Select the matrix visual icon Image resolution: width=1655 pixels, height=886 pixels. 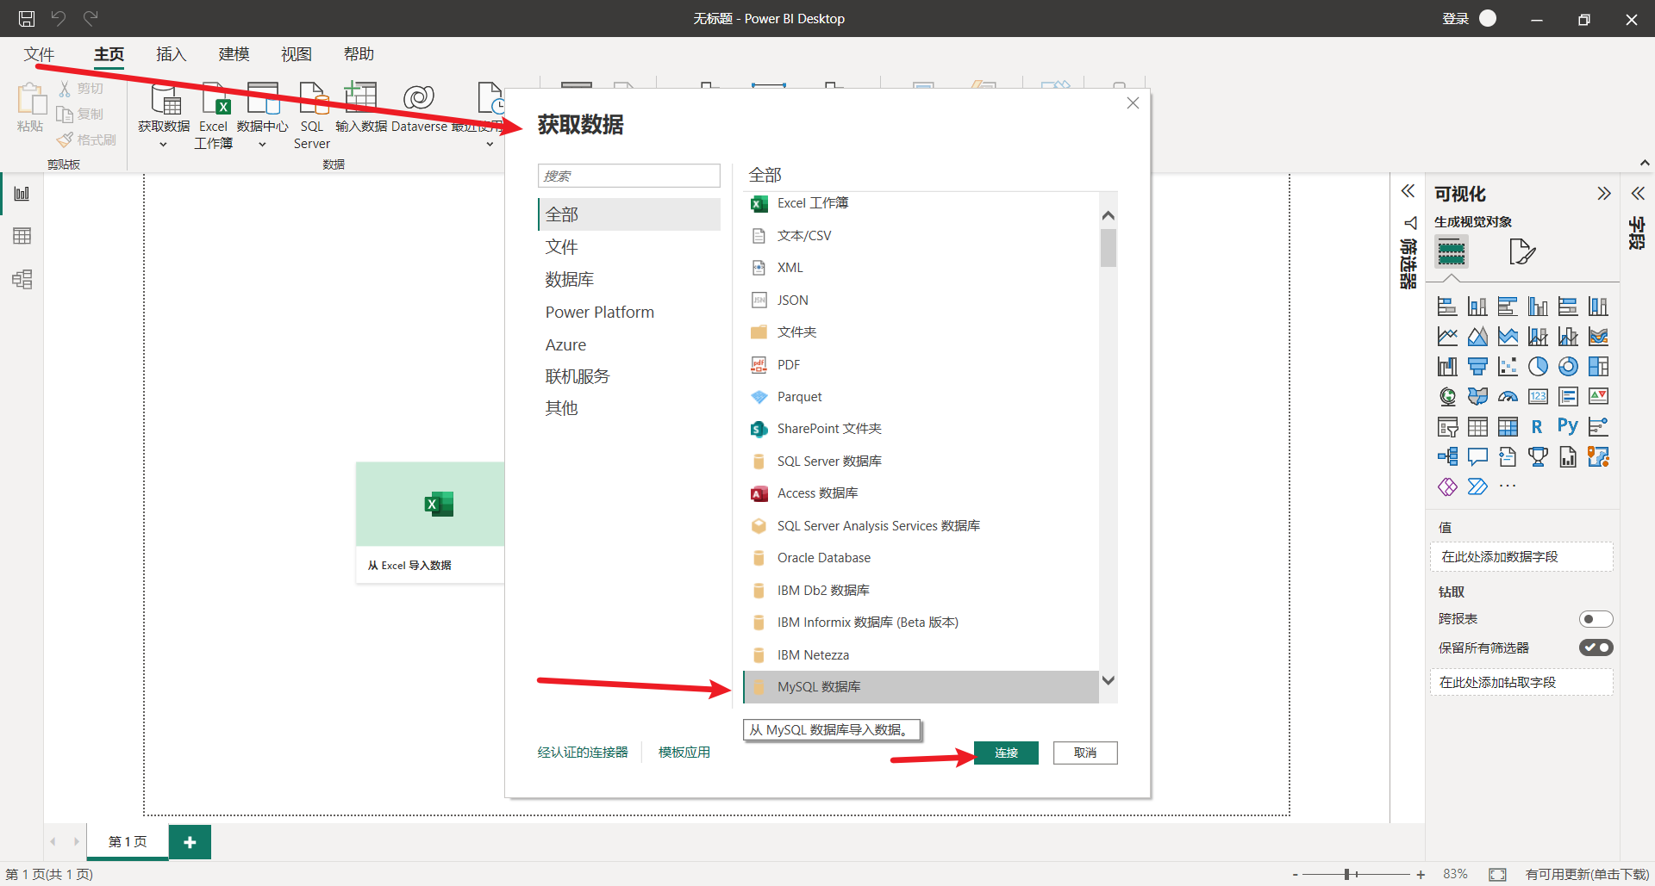point(1508,426)
